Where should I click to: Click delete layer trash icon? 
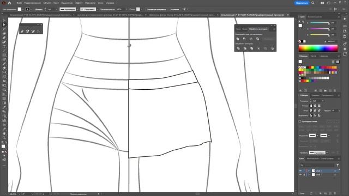(x=335, y=193)
